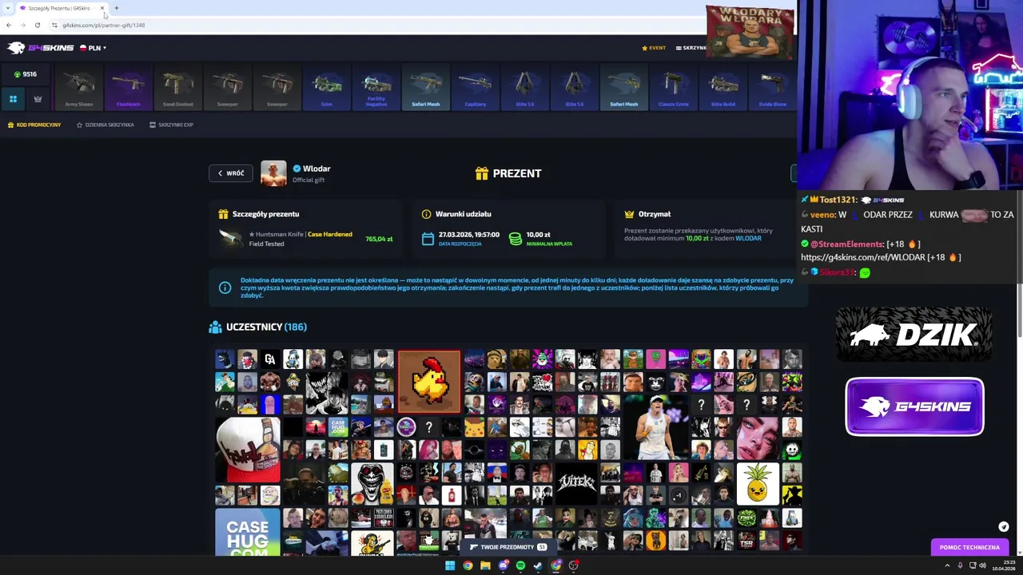1023x575 pixels.
Task: Click the UCZESTNICY (186) heading
Action: [x=266, y=327]
